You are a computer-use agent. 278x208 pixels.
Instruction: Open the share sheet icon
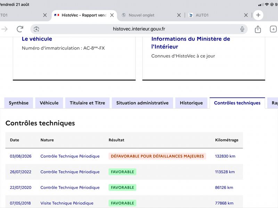click(x=258, y=29)
